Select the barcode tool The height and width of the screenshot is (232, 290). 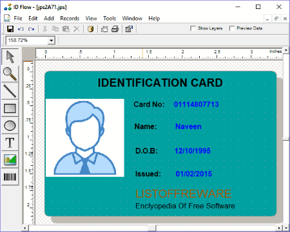click(x=10, y=177)
